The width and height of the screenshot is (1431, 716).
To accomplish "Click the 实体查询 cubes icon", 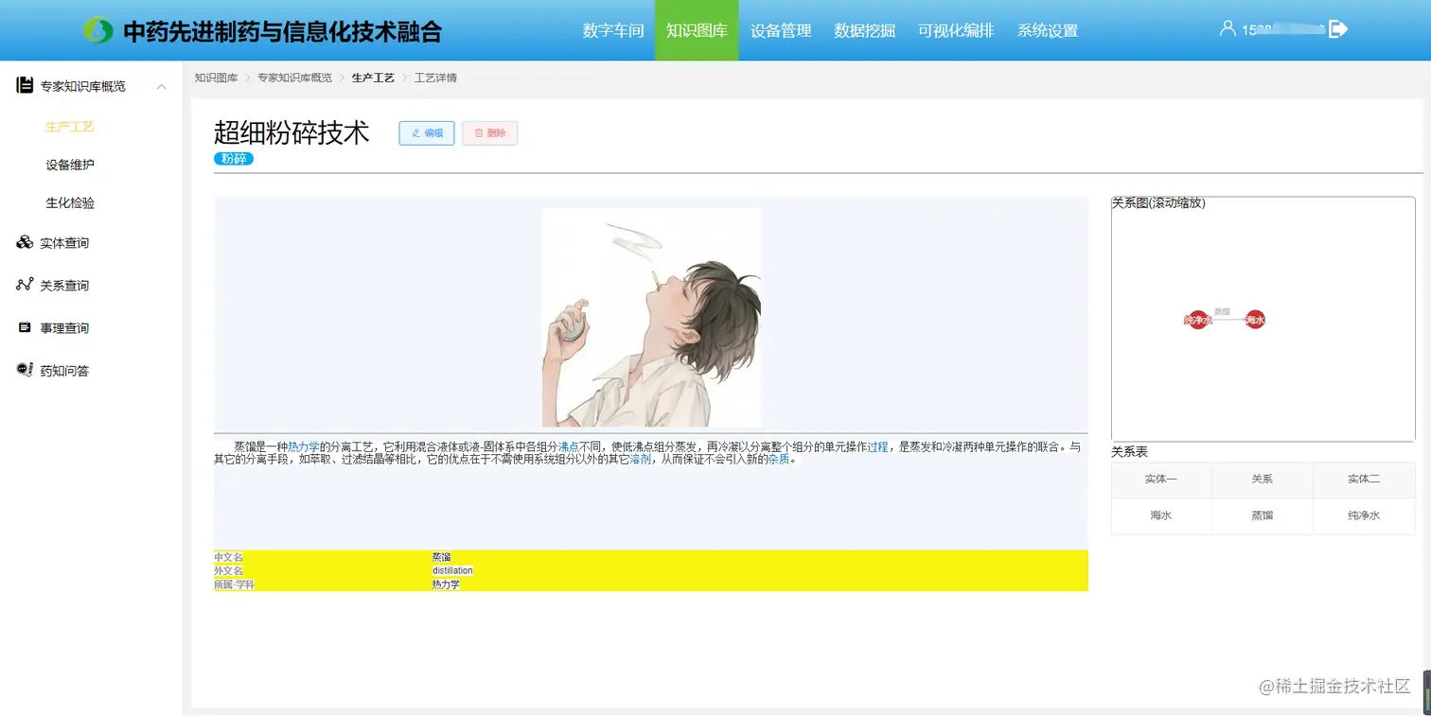I will click(x=26, y=242).
